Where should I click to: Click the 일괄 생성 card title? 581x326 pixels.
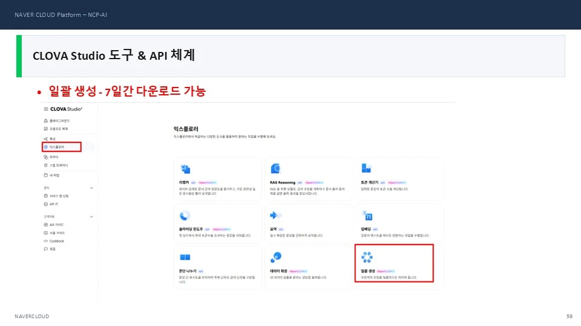click(x=368, y=271)
